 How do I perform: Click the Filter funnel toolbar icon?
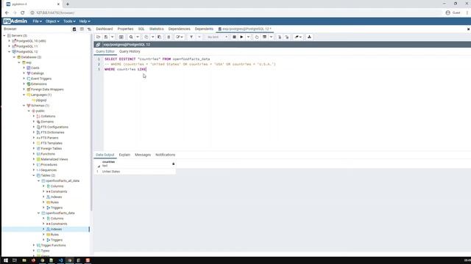click(x=191, y=37)
